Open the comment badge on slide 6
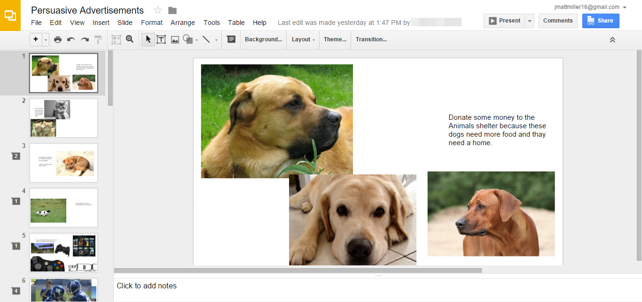Image resolution: width=642 pixels, height=302 pixels. coord(16,291)
